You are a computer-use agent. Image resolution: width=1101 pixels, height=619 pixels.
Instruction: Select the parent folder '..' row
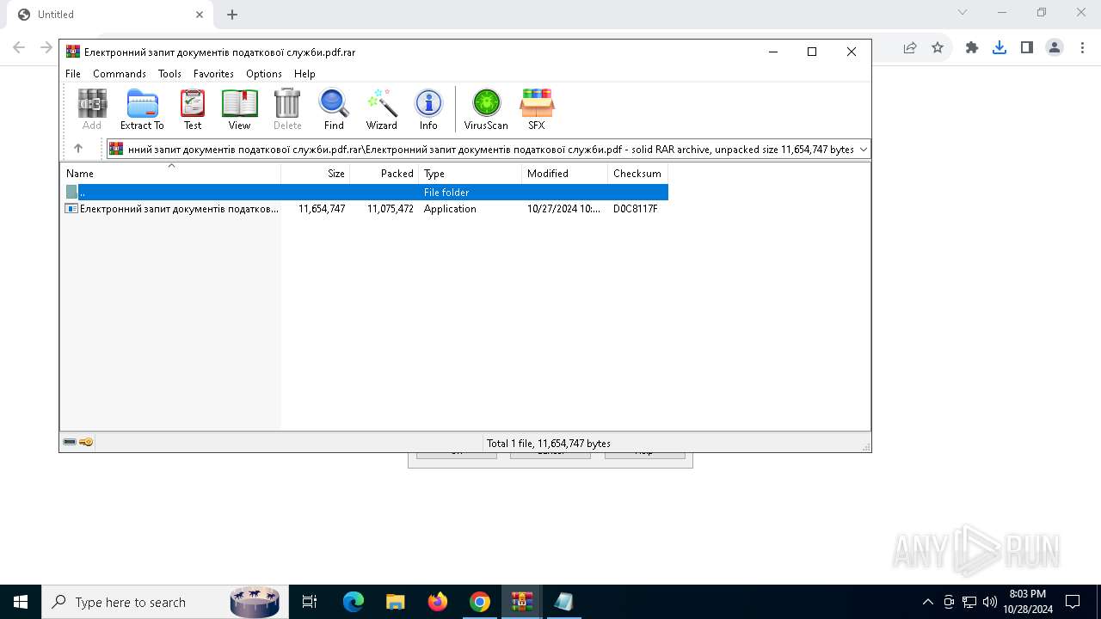365,193
